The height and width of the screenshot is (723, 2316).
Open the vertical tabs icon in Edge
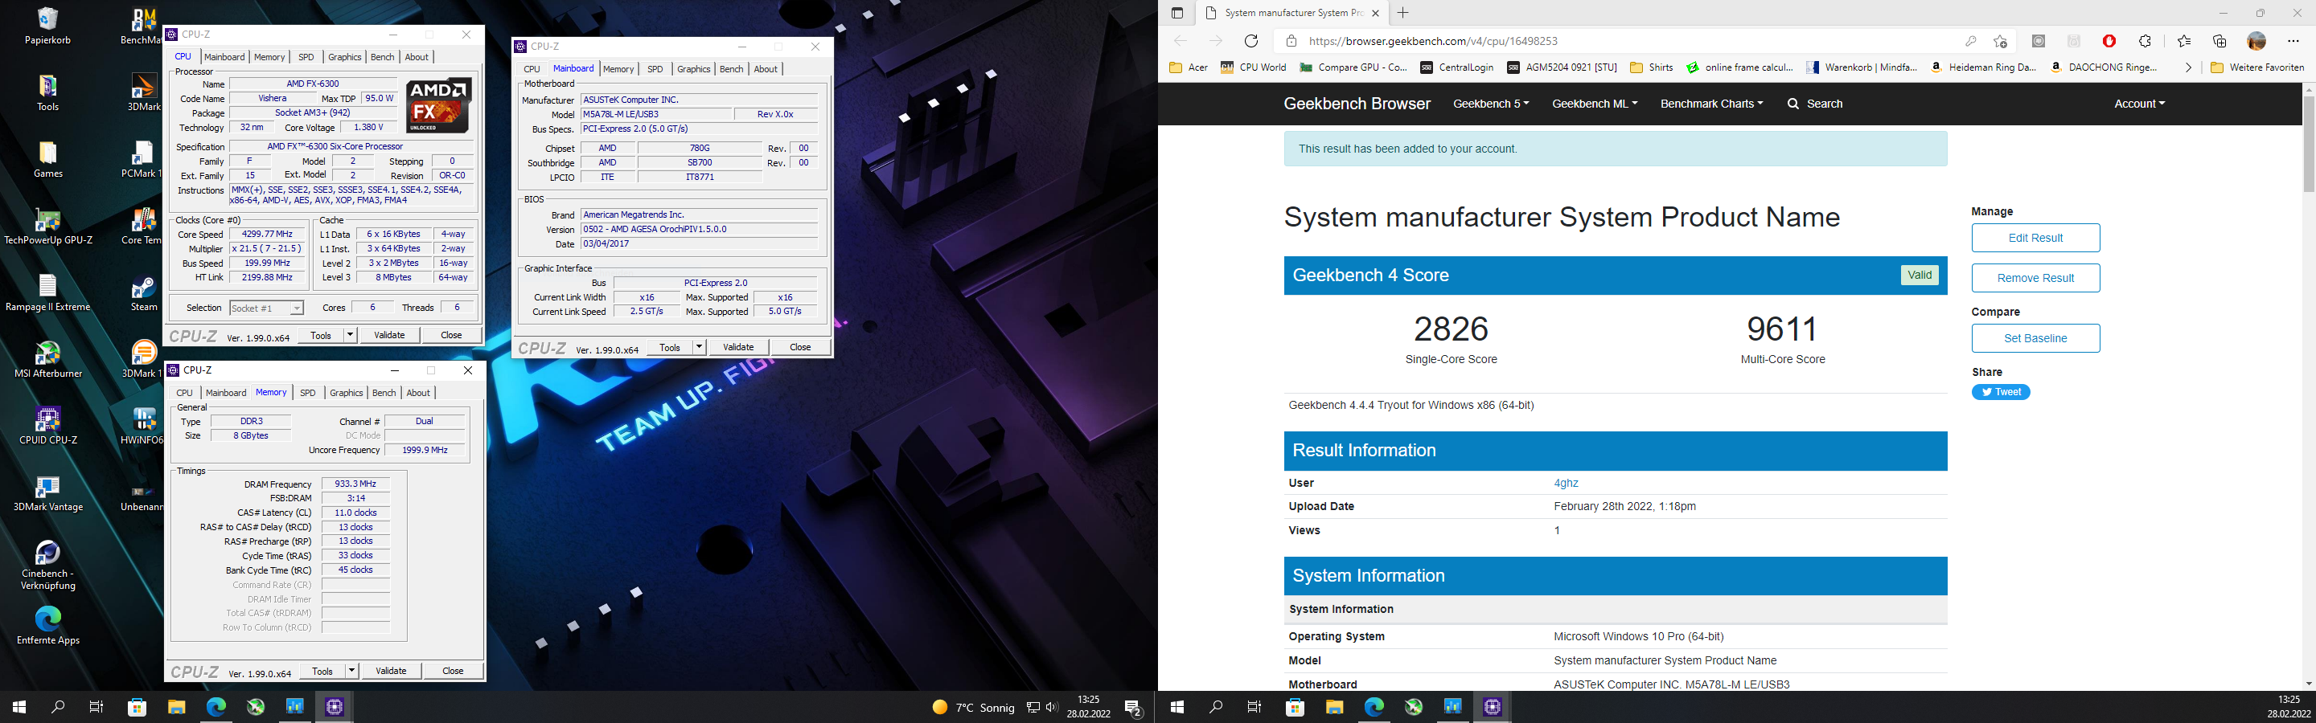(1176, 13)
